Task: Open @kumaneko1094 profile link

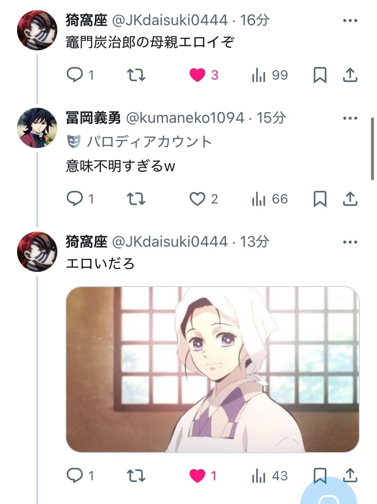Action: point(185,118)
